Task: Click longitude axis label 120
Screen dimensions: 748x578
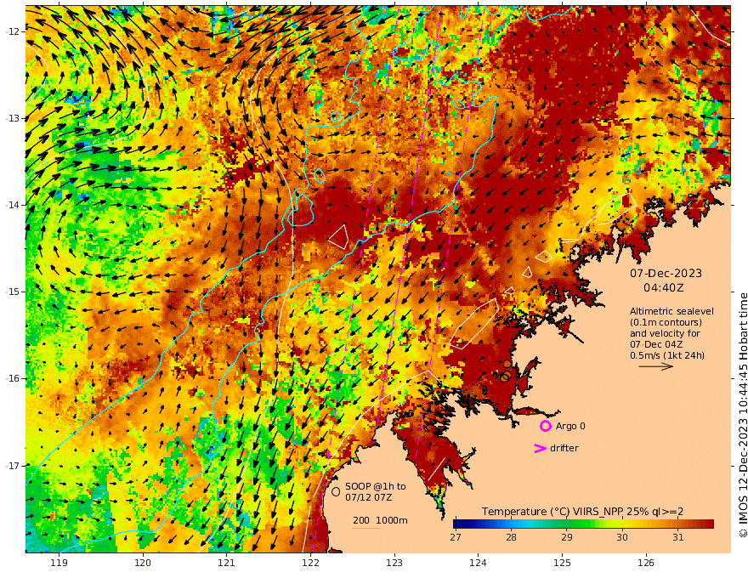Action: tap(143, 564)
